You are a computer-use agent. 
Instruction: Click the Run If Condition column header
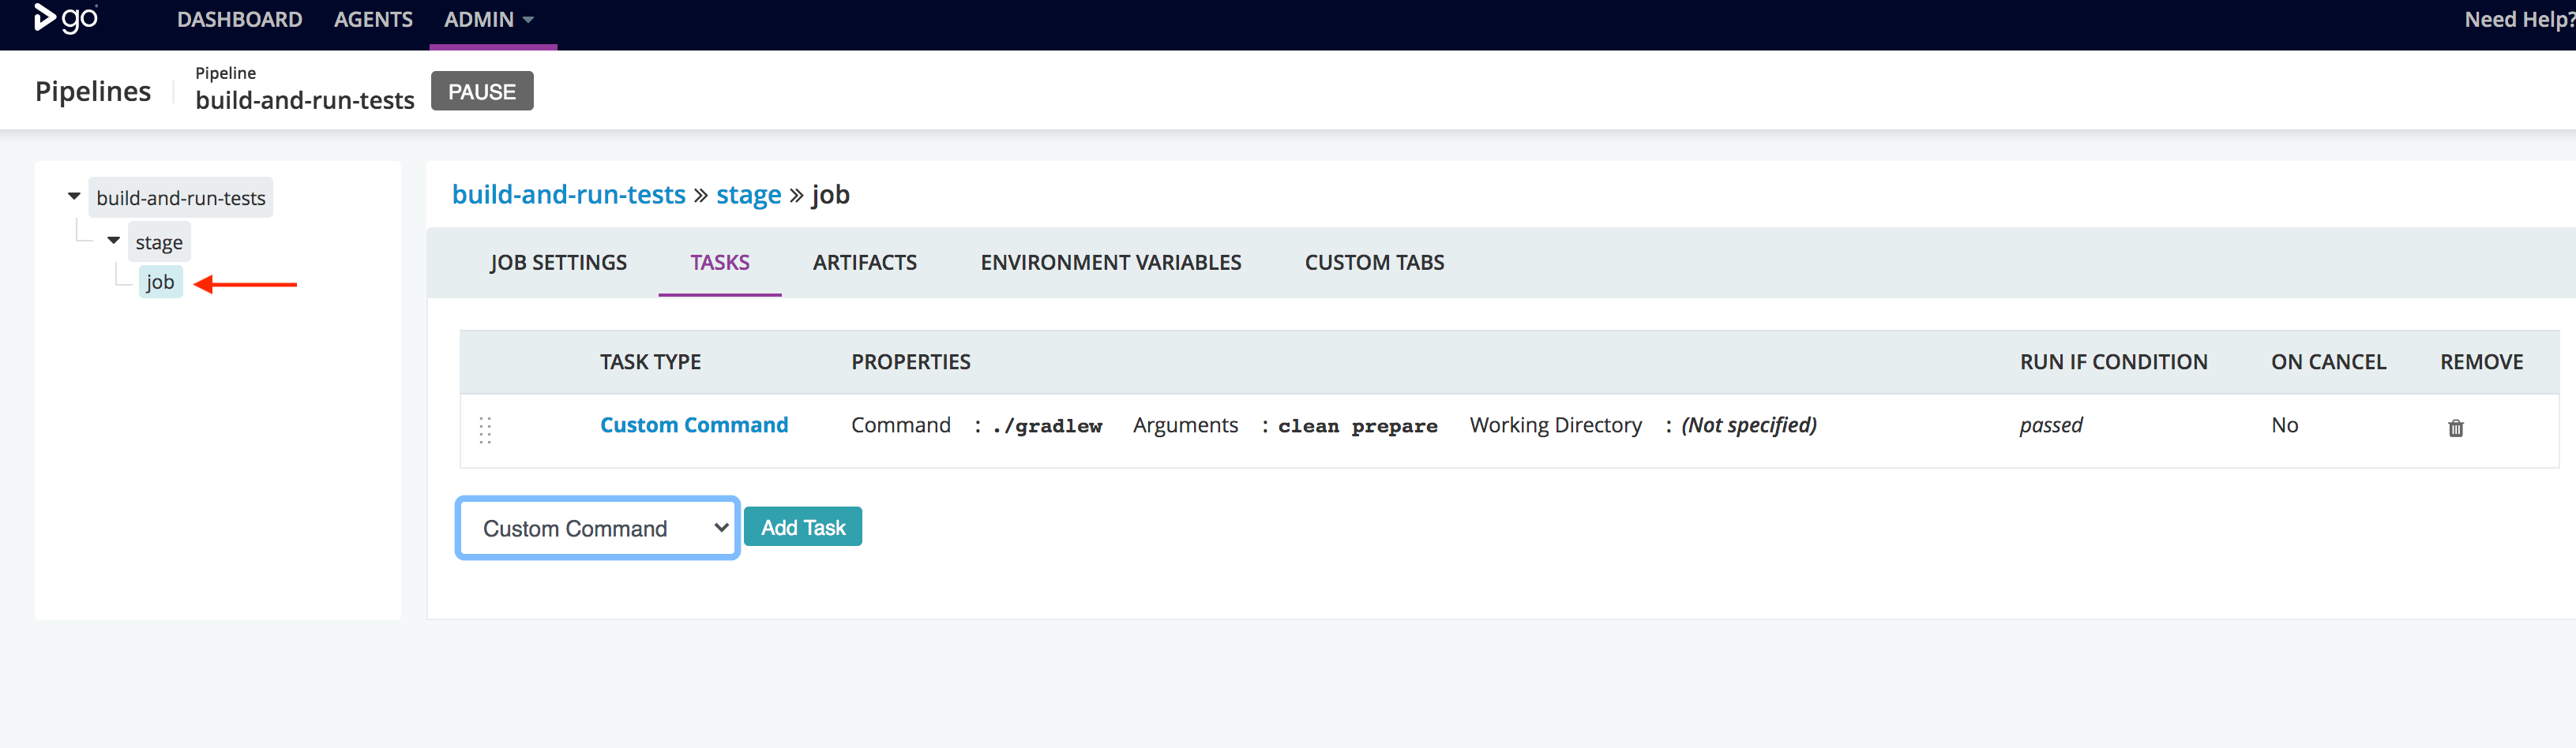[2113, 361]
